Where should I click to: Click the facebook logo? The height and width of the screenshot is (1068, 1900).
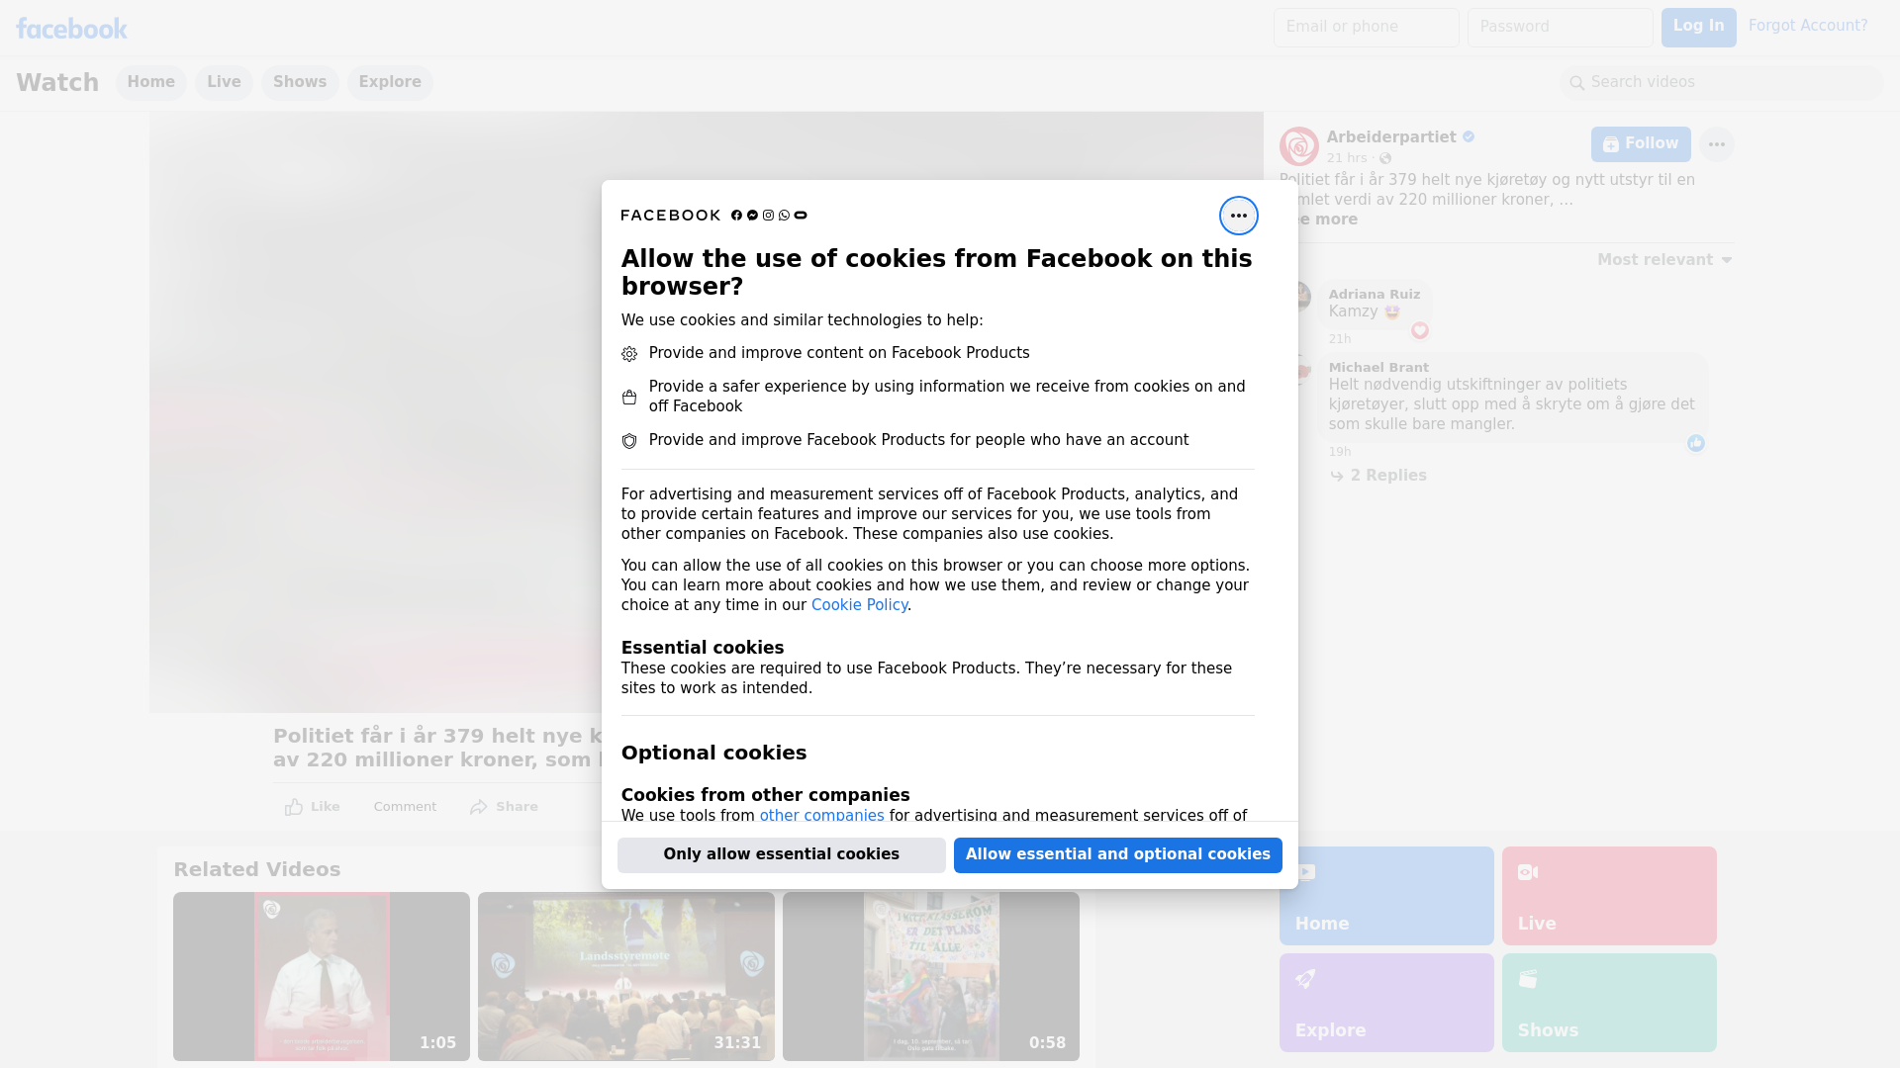[x=71, y=29]
